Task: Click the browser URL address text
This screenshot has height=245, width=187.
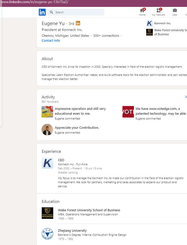Action: pyautogui.click(x=34, y=2)
